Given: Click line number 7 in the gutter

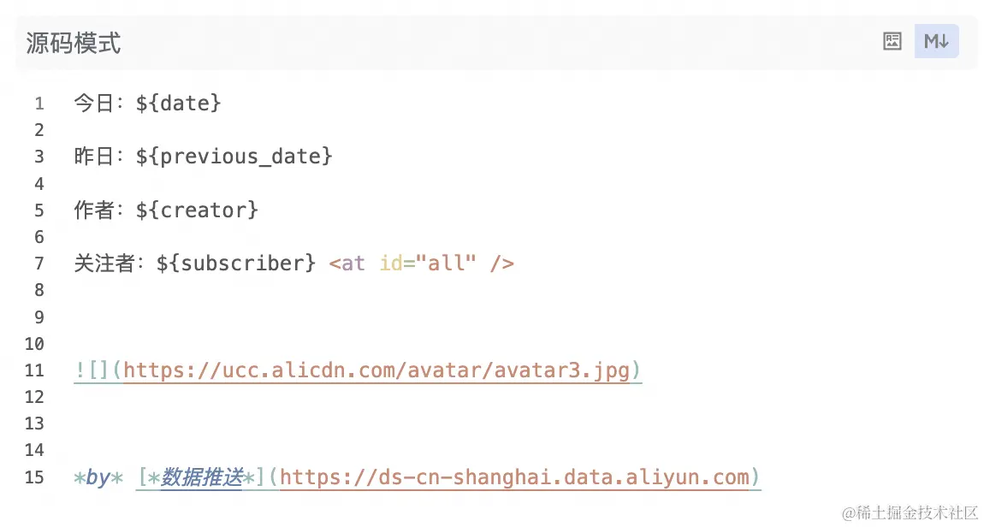Looking at the screenshot, I should click(x=39, y=263).
